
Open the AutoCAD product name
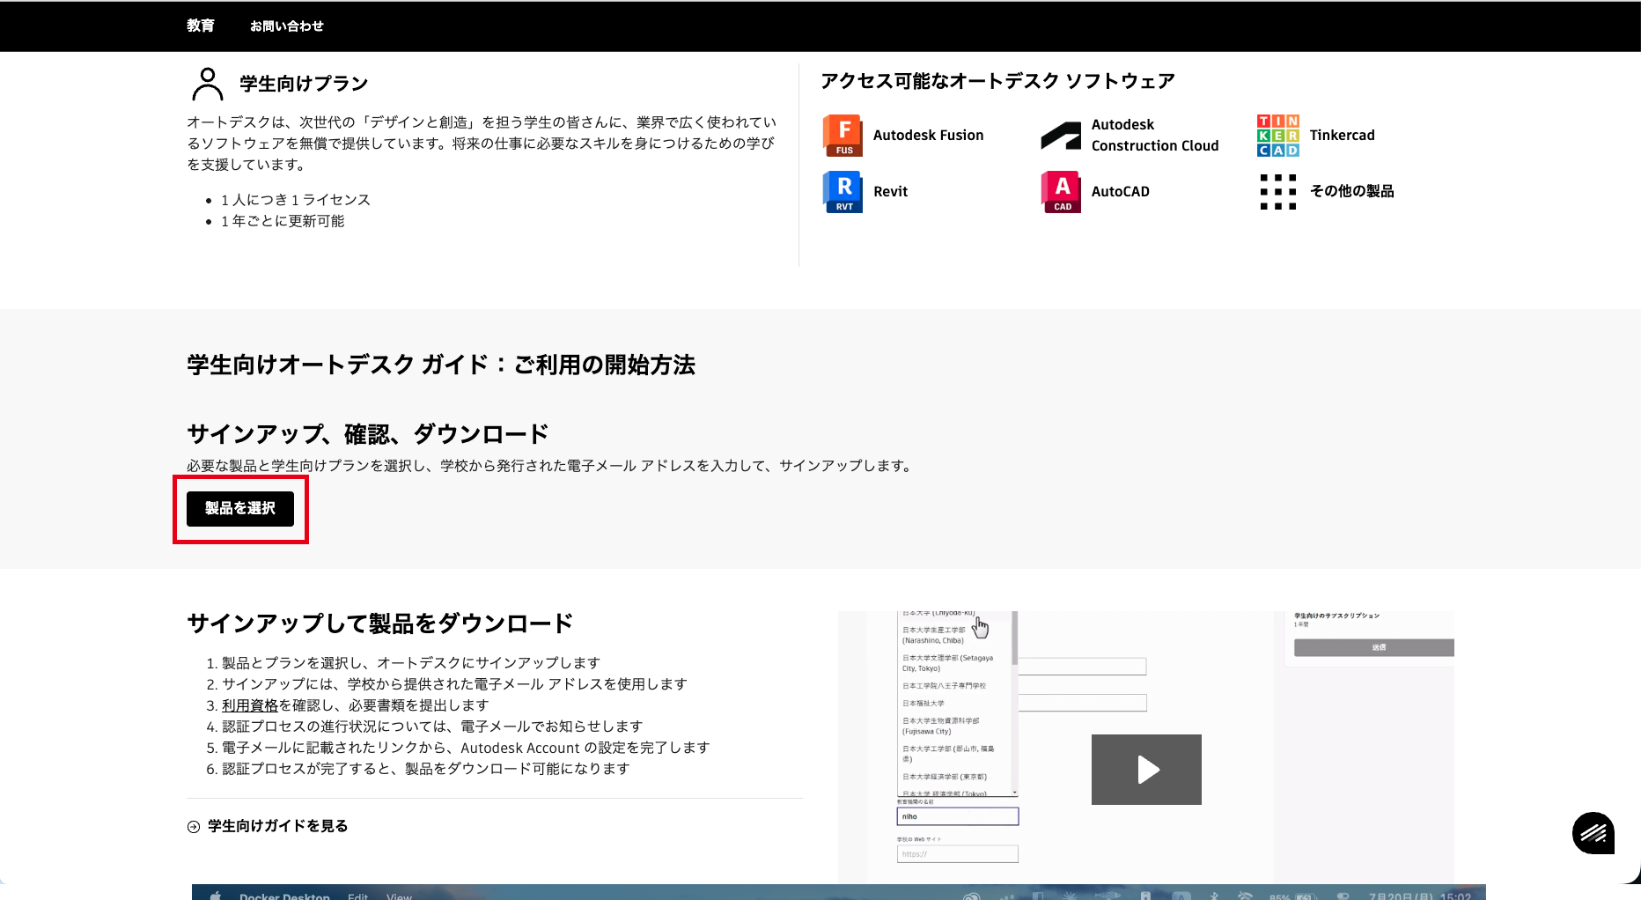(1120, 192)
